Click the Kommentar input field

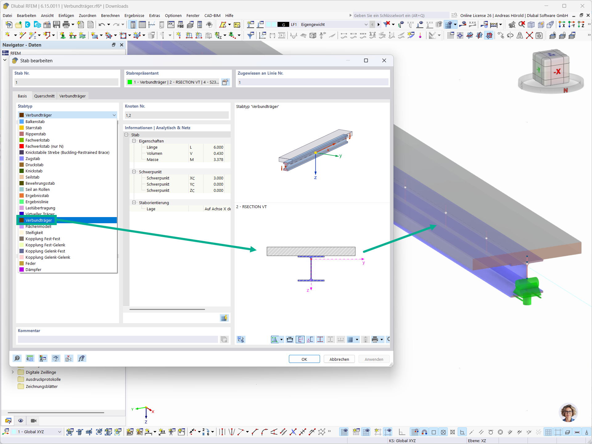(x=118, y=339)
